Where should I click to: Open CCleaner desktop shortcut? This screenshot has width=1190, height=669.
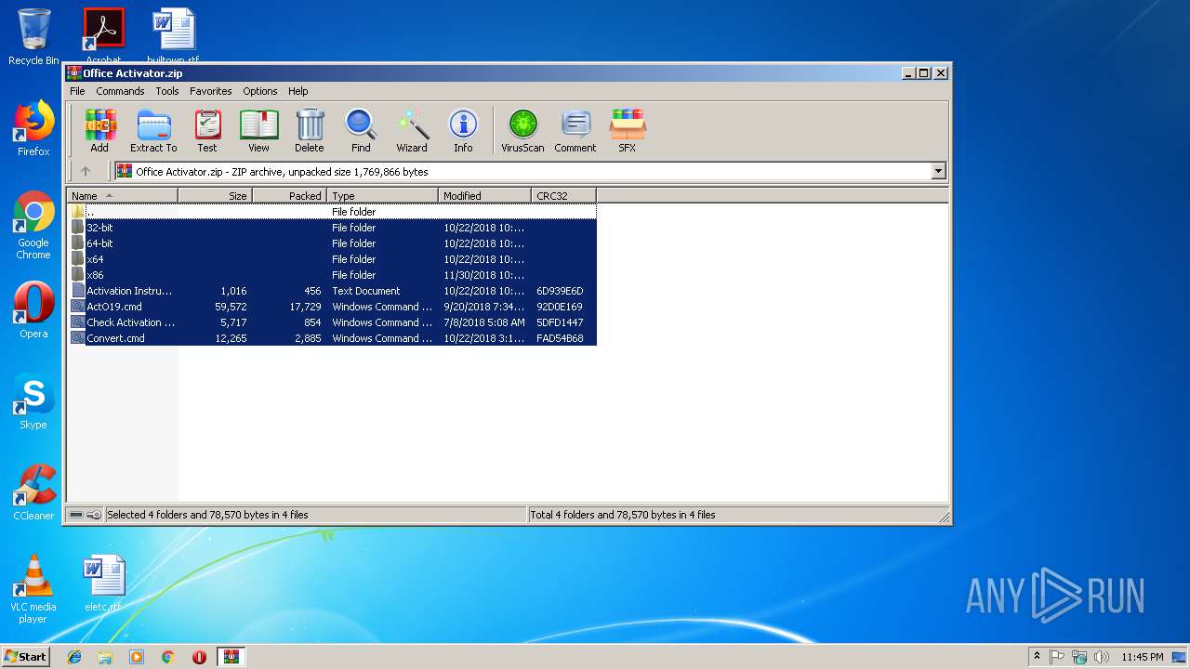[33, 492]
